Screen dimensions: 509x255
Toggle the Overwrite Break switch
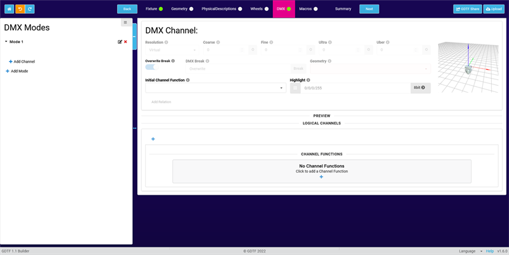point(151,67)
